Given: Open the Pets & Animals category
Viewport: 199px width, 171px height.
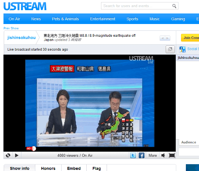Looking at the screenshot, I should pos(65,19).
